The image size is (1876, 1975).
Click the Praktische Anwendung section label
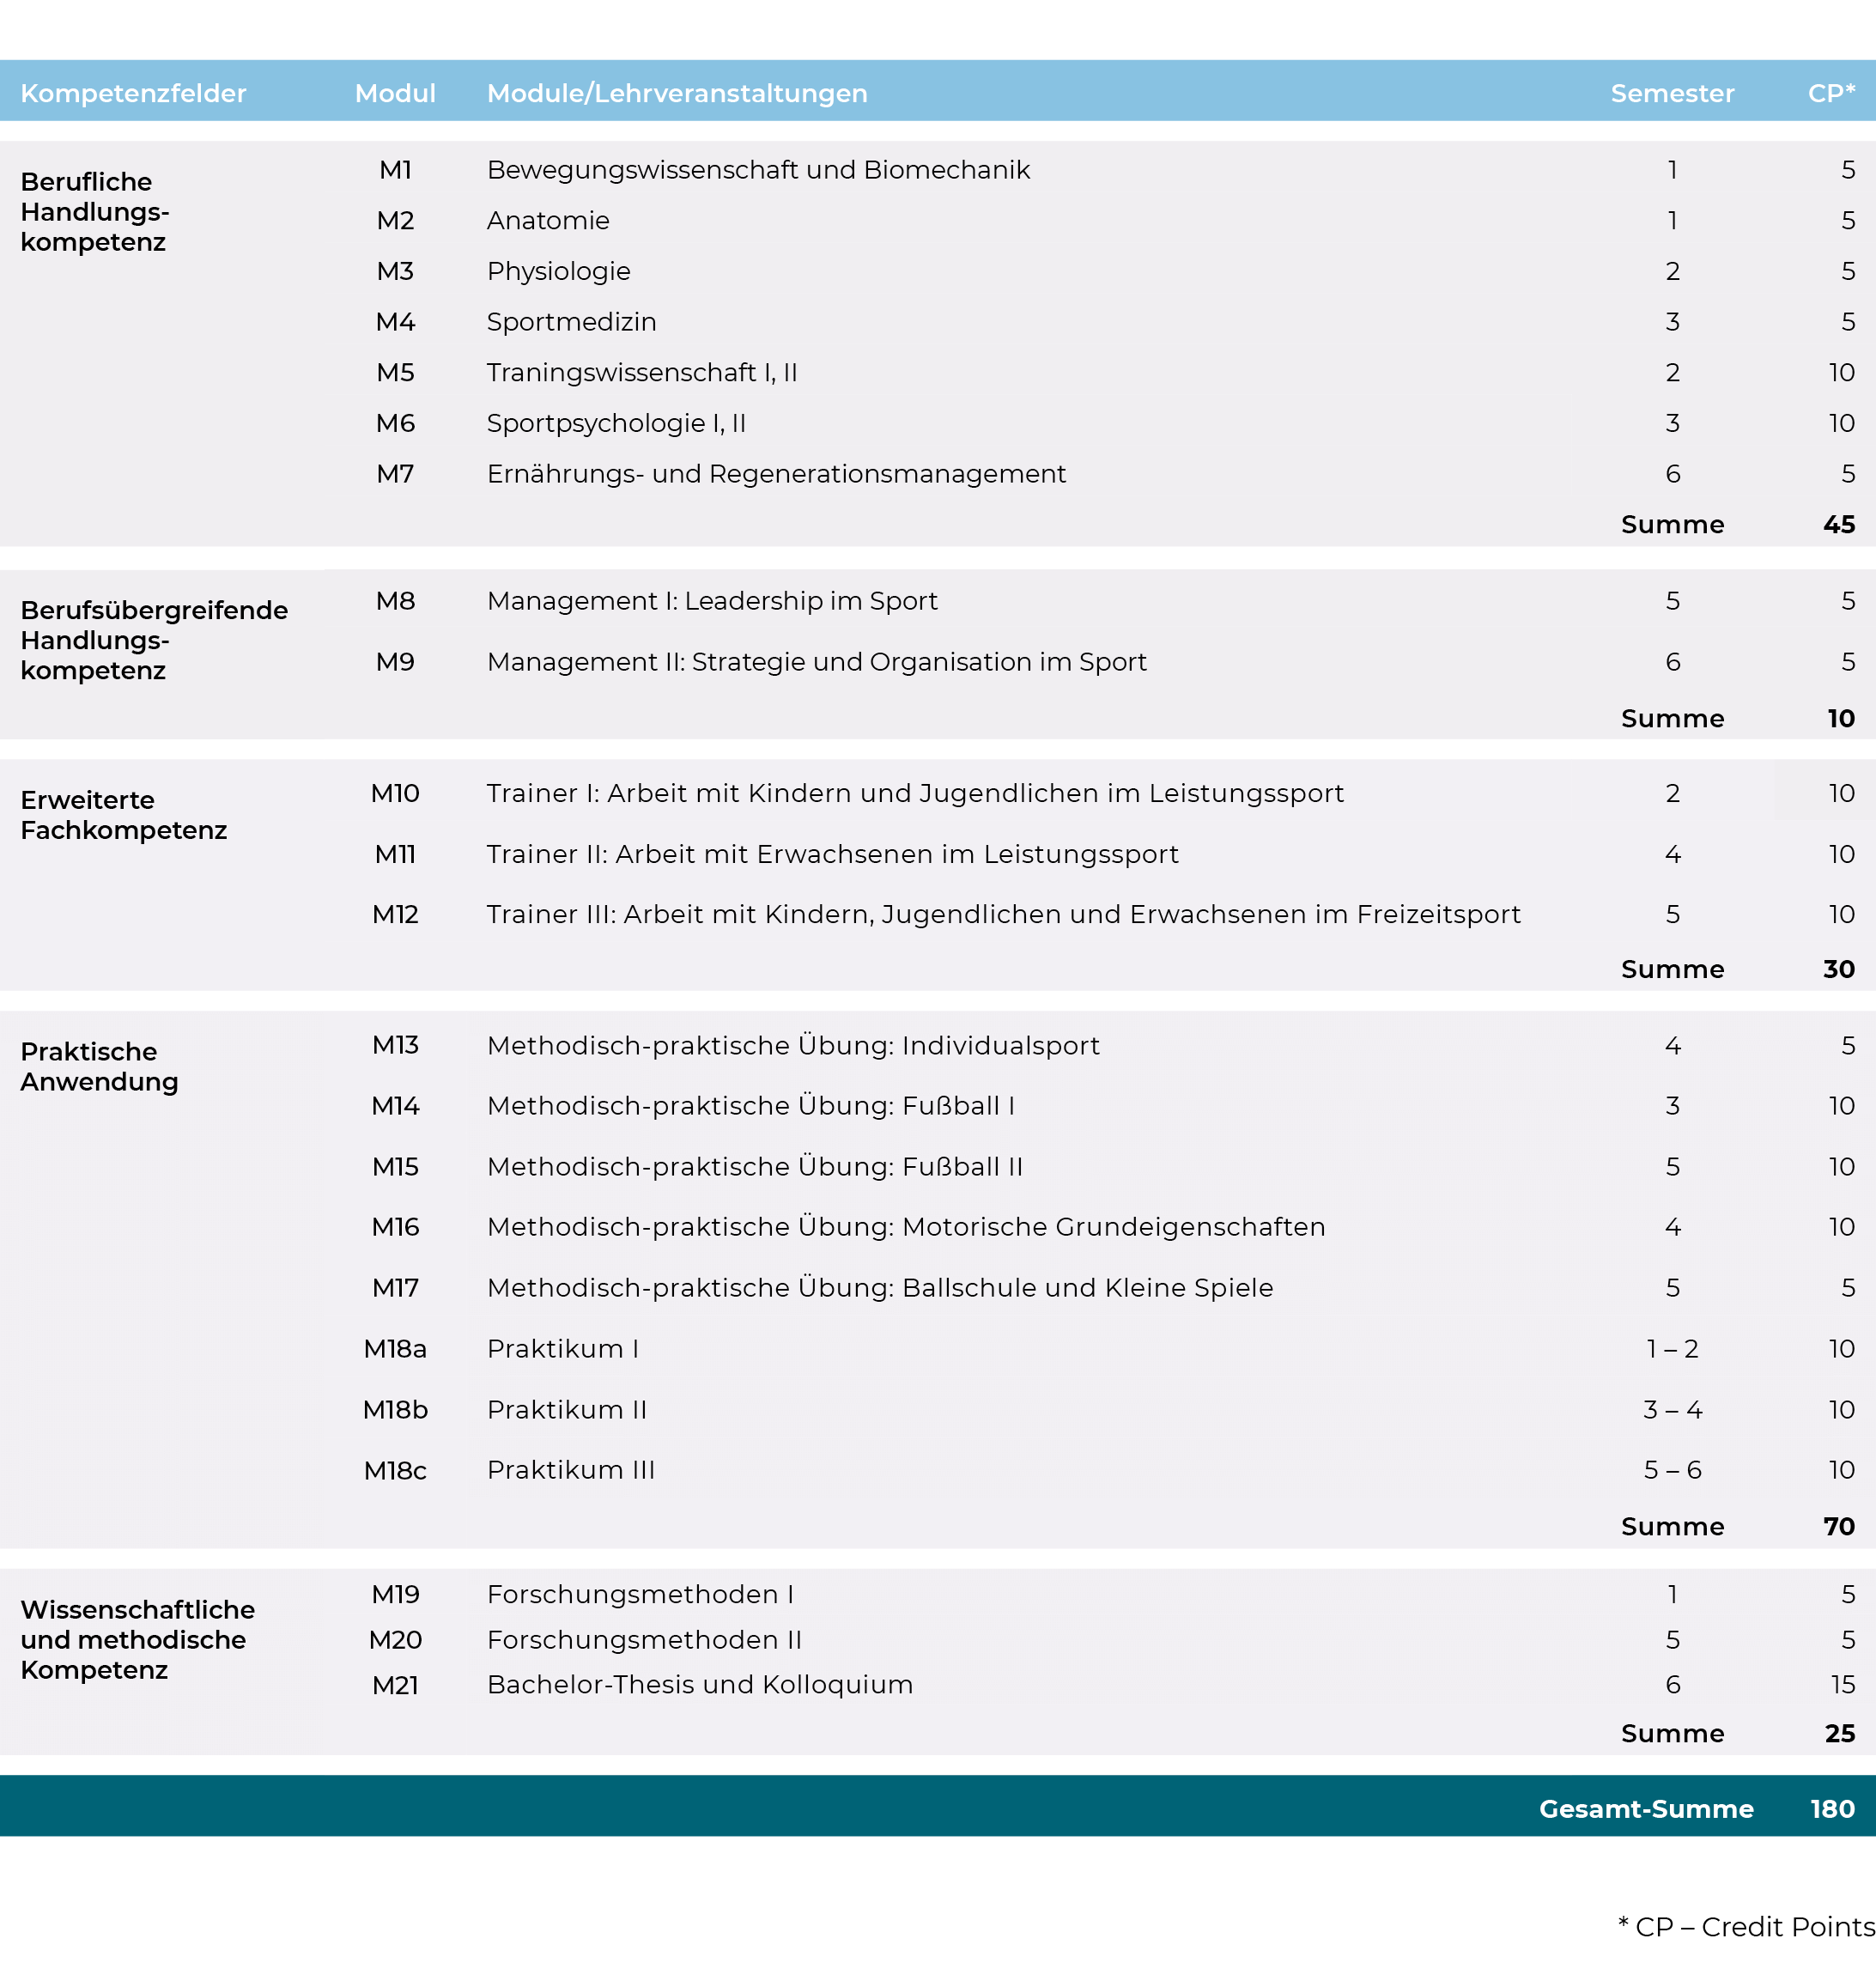[99, 1066]
